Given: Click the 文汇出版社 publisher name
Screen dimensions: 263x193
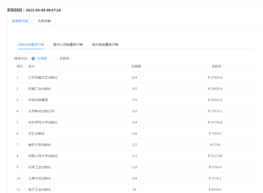Looking at the screenshot, I should point(37,134).
